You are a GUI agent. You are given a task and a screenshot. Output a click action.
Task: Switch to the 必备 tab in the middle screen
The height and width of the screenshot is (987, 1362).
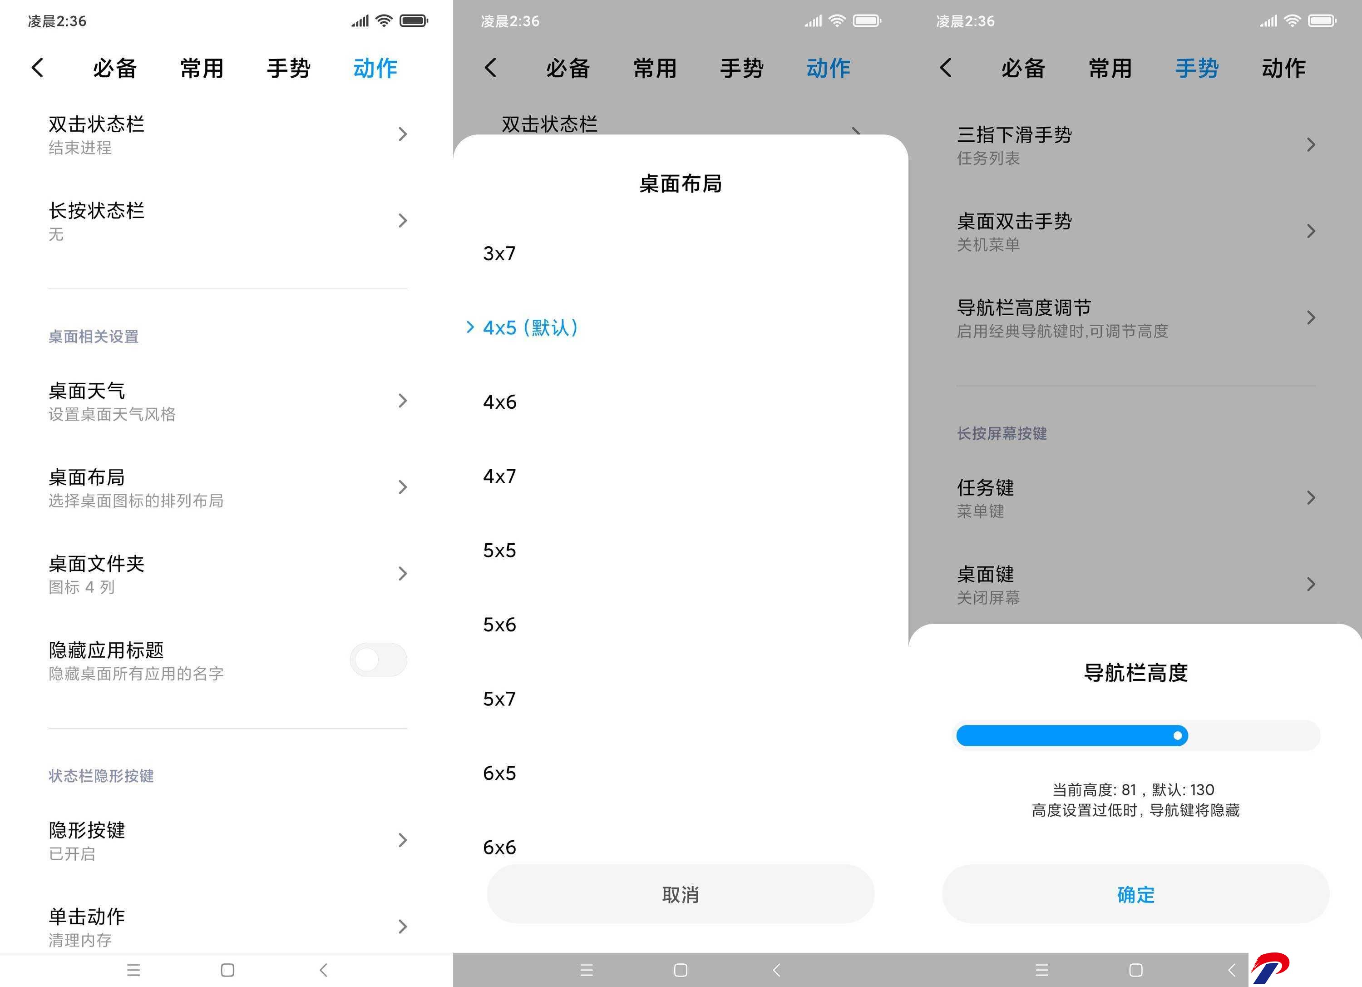[x=568, y=68]
